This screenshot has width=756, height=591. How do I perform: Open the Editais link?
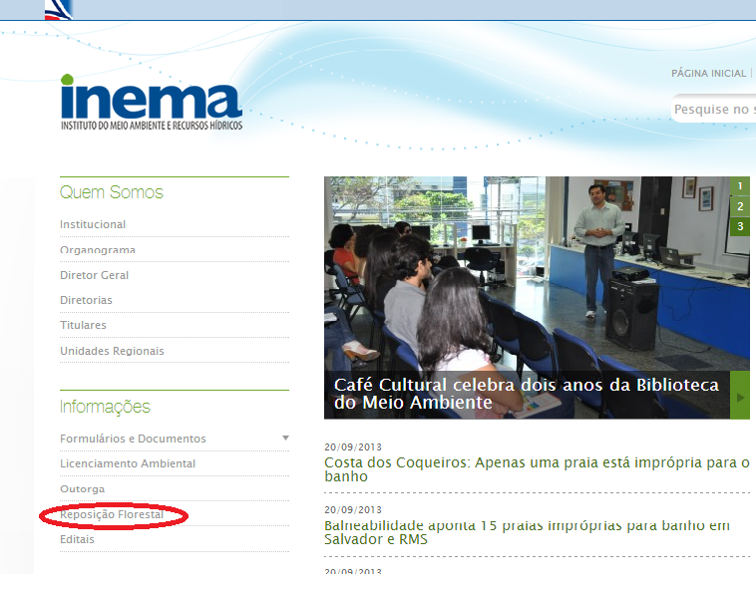point(77,539)
